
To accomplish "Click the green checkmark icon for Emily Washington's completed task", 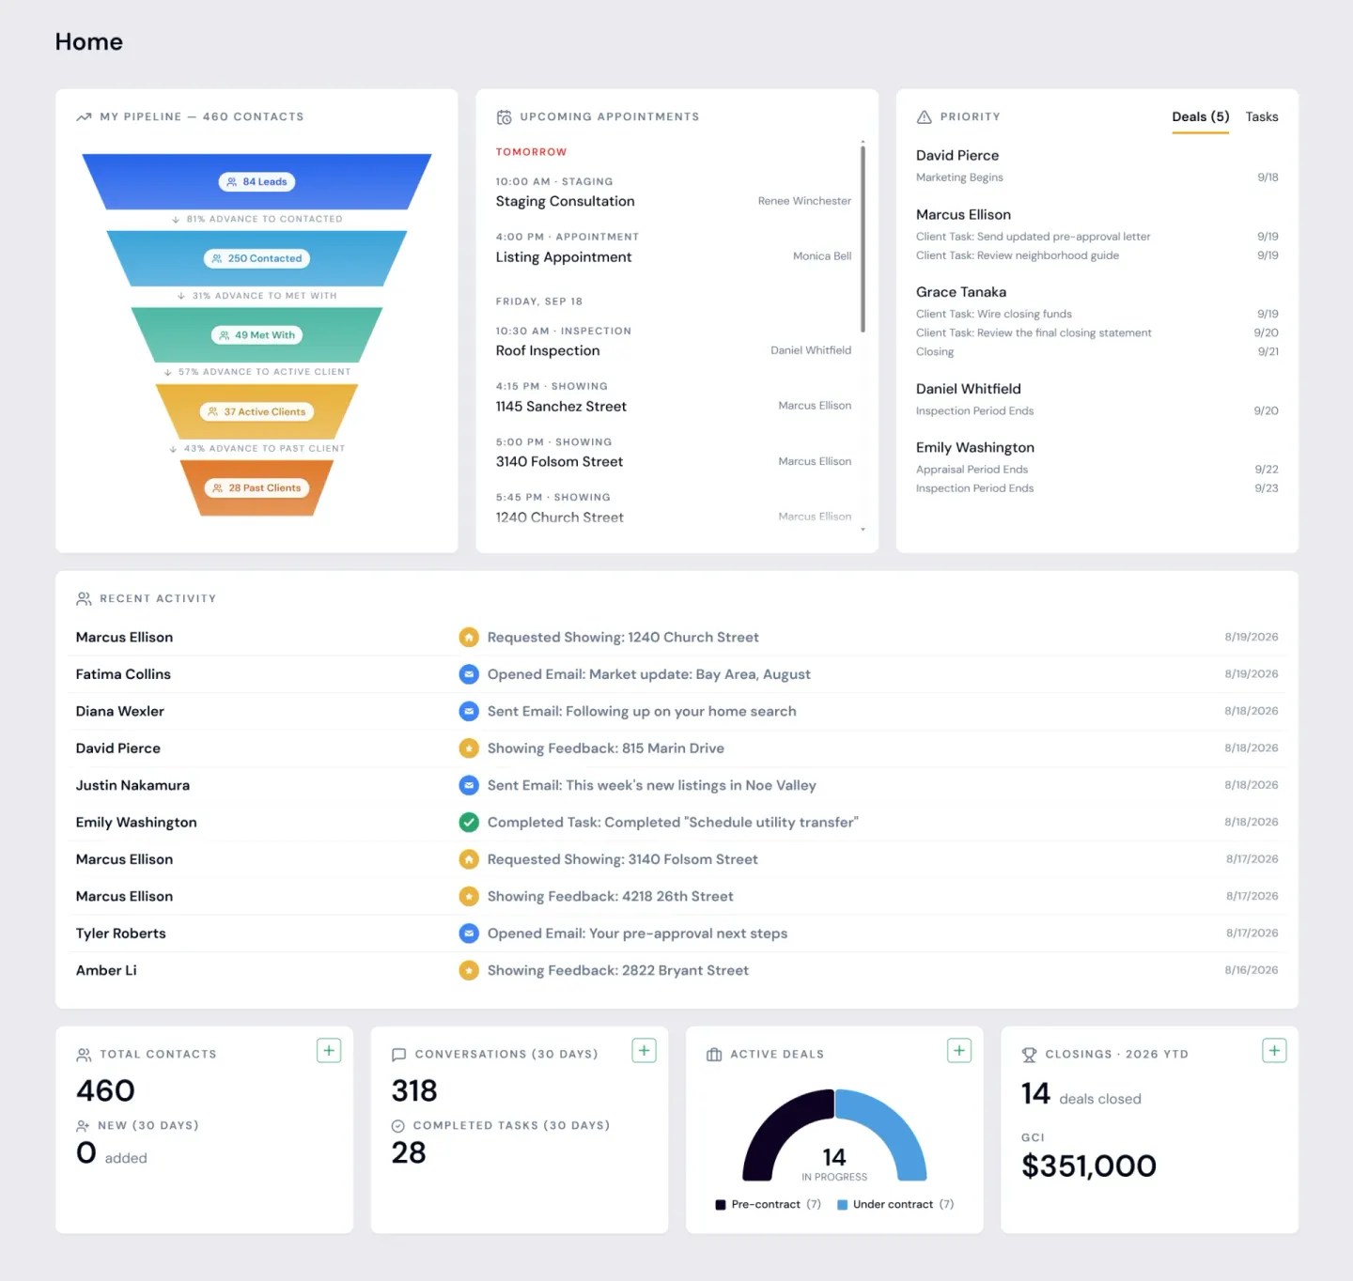I will point(469,823).
